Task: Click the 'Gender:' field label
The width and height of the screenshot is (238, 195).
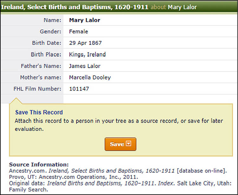Action: coord(50,31)
